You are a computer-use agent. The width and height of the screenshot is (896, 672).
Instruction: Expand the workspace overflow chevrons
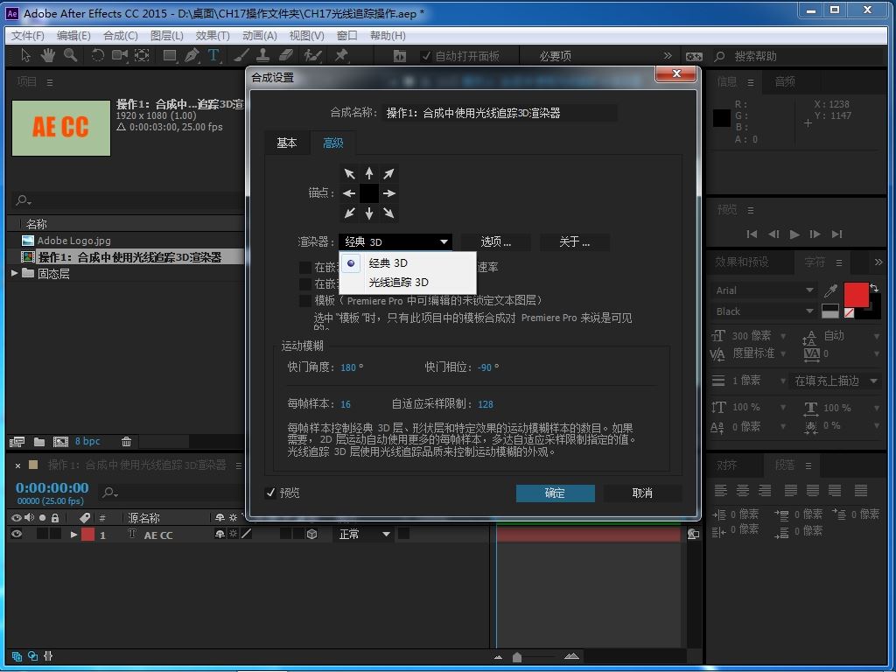[668, 55]
